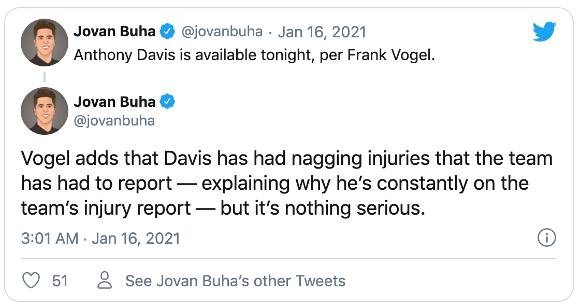Screen dimensions: 580x307
Task: Open the 'Anthony Davis is available tonight' tweet
Action: pyautogui.click(x=254, y=55)
